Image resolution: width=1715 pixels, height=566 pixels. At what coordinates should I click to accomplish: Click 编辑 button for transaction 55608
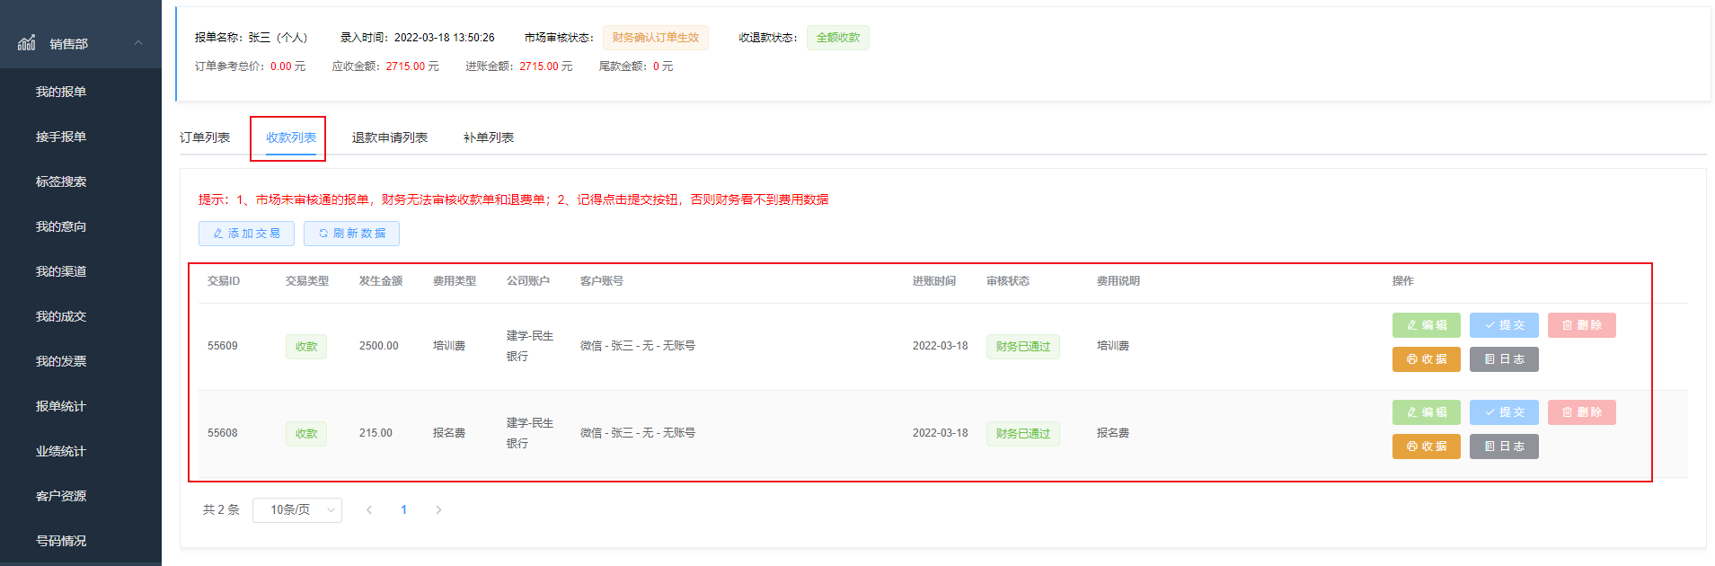tap(1426, 412)
